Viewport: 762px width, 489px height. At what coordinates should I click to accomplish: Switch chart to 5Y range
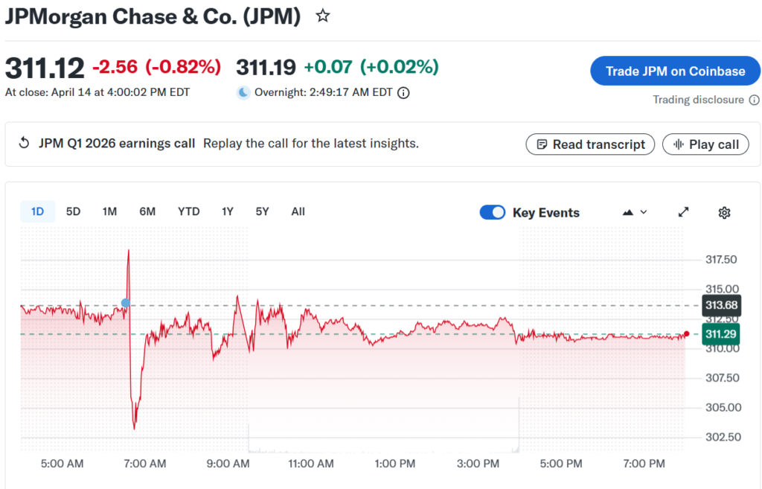(262, 211)
